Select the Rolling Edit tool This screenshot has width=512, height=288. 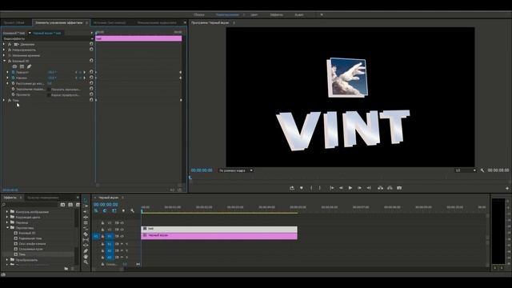click(86, 217)
